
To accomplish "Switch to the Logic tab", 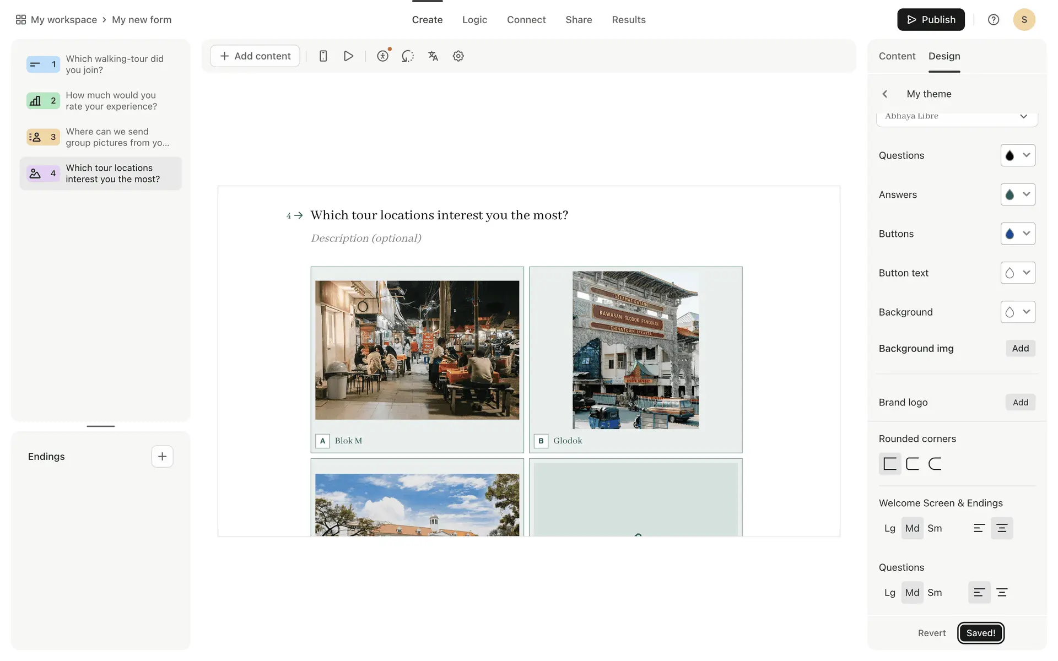I will coord(474,20).
